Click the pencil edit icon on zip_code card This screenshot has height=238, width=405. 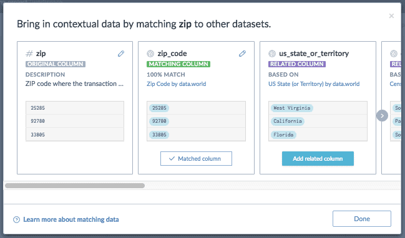tap(242, 54)
